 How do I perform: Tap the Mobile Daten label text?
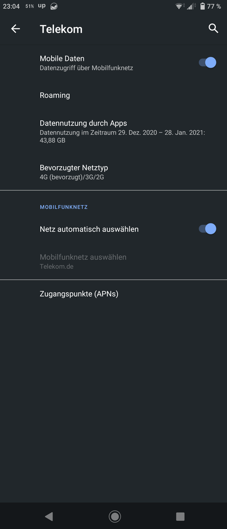coord(62,58)
